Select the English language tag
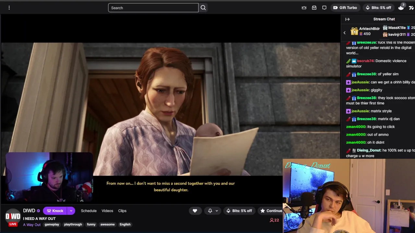 (x=125, y=225)
